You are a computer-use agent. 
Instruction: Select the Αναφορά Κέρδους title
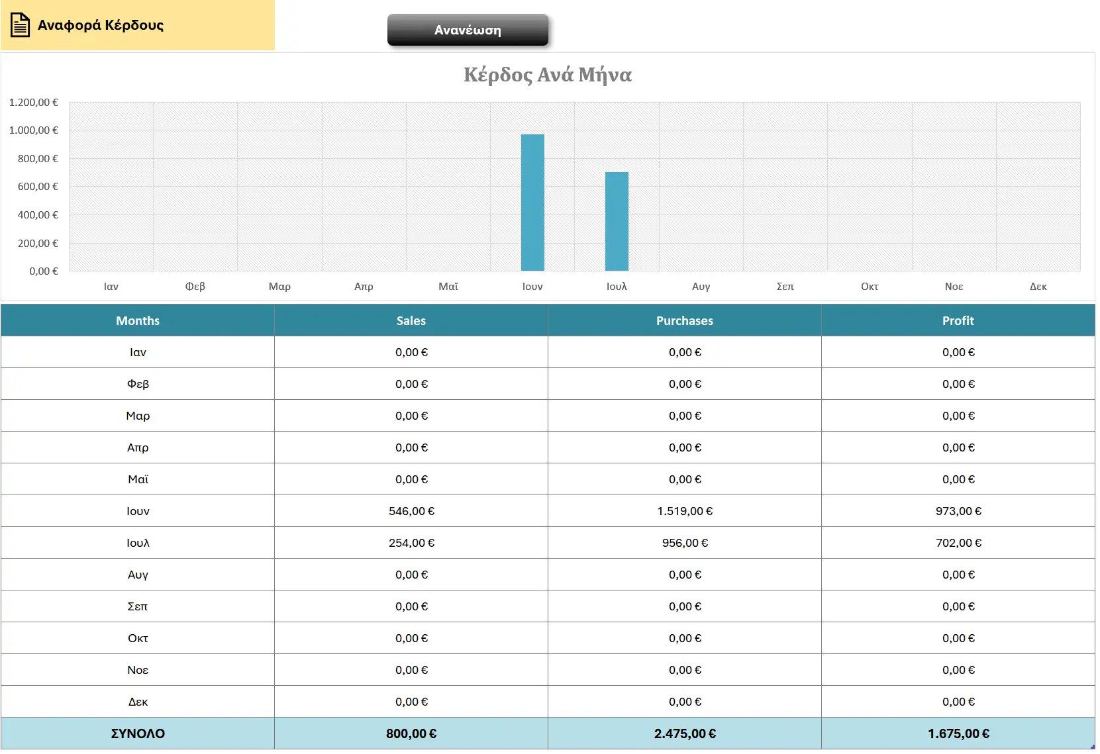[x=101, y=25]
